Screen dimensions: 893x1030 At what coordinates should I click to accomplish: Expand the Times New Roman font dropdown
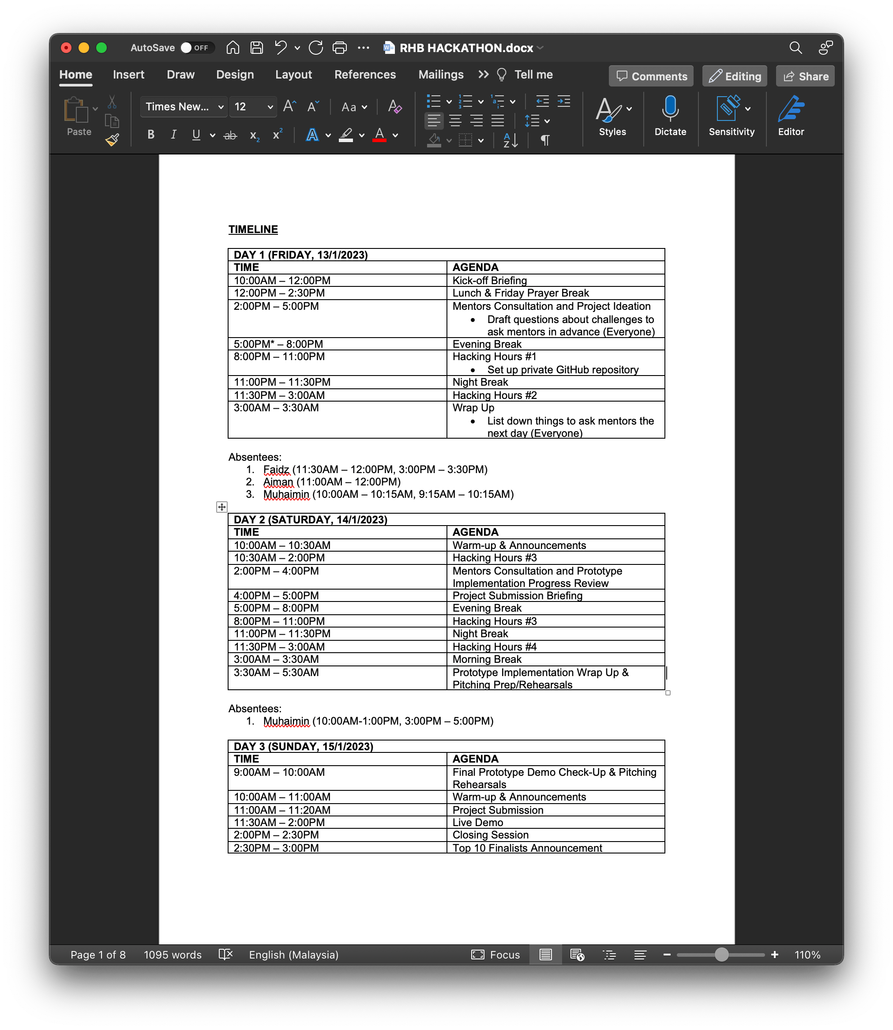pyautogui.click(x=221, y=107)
